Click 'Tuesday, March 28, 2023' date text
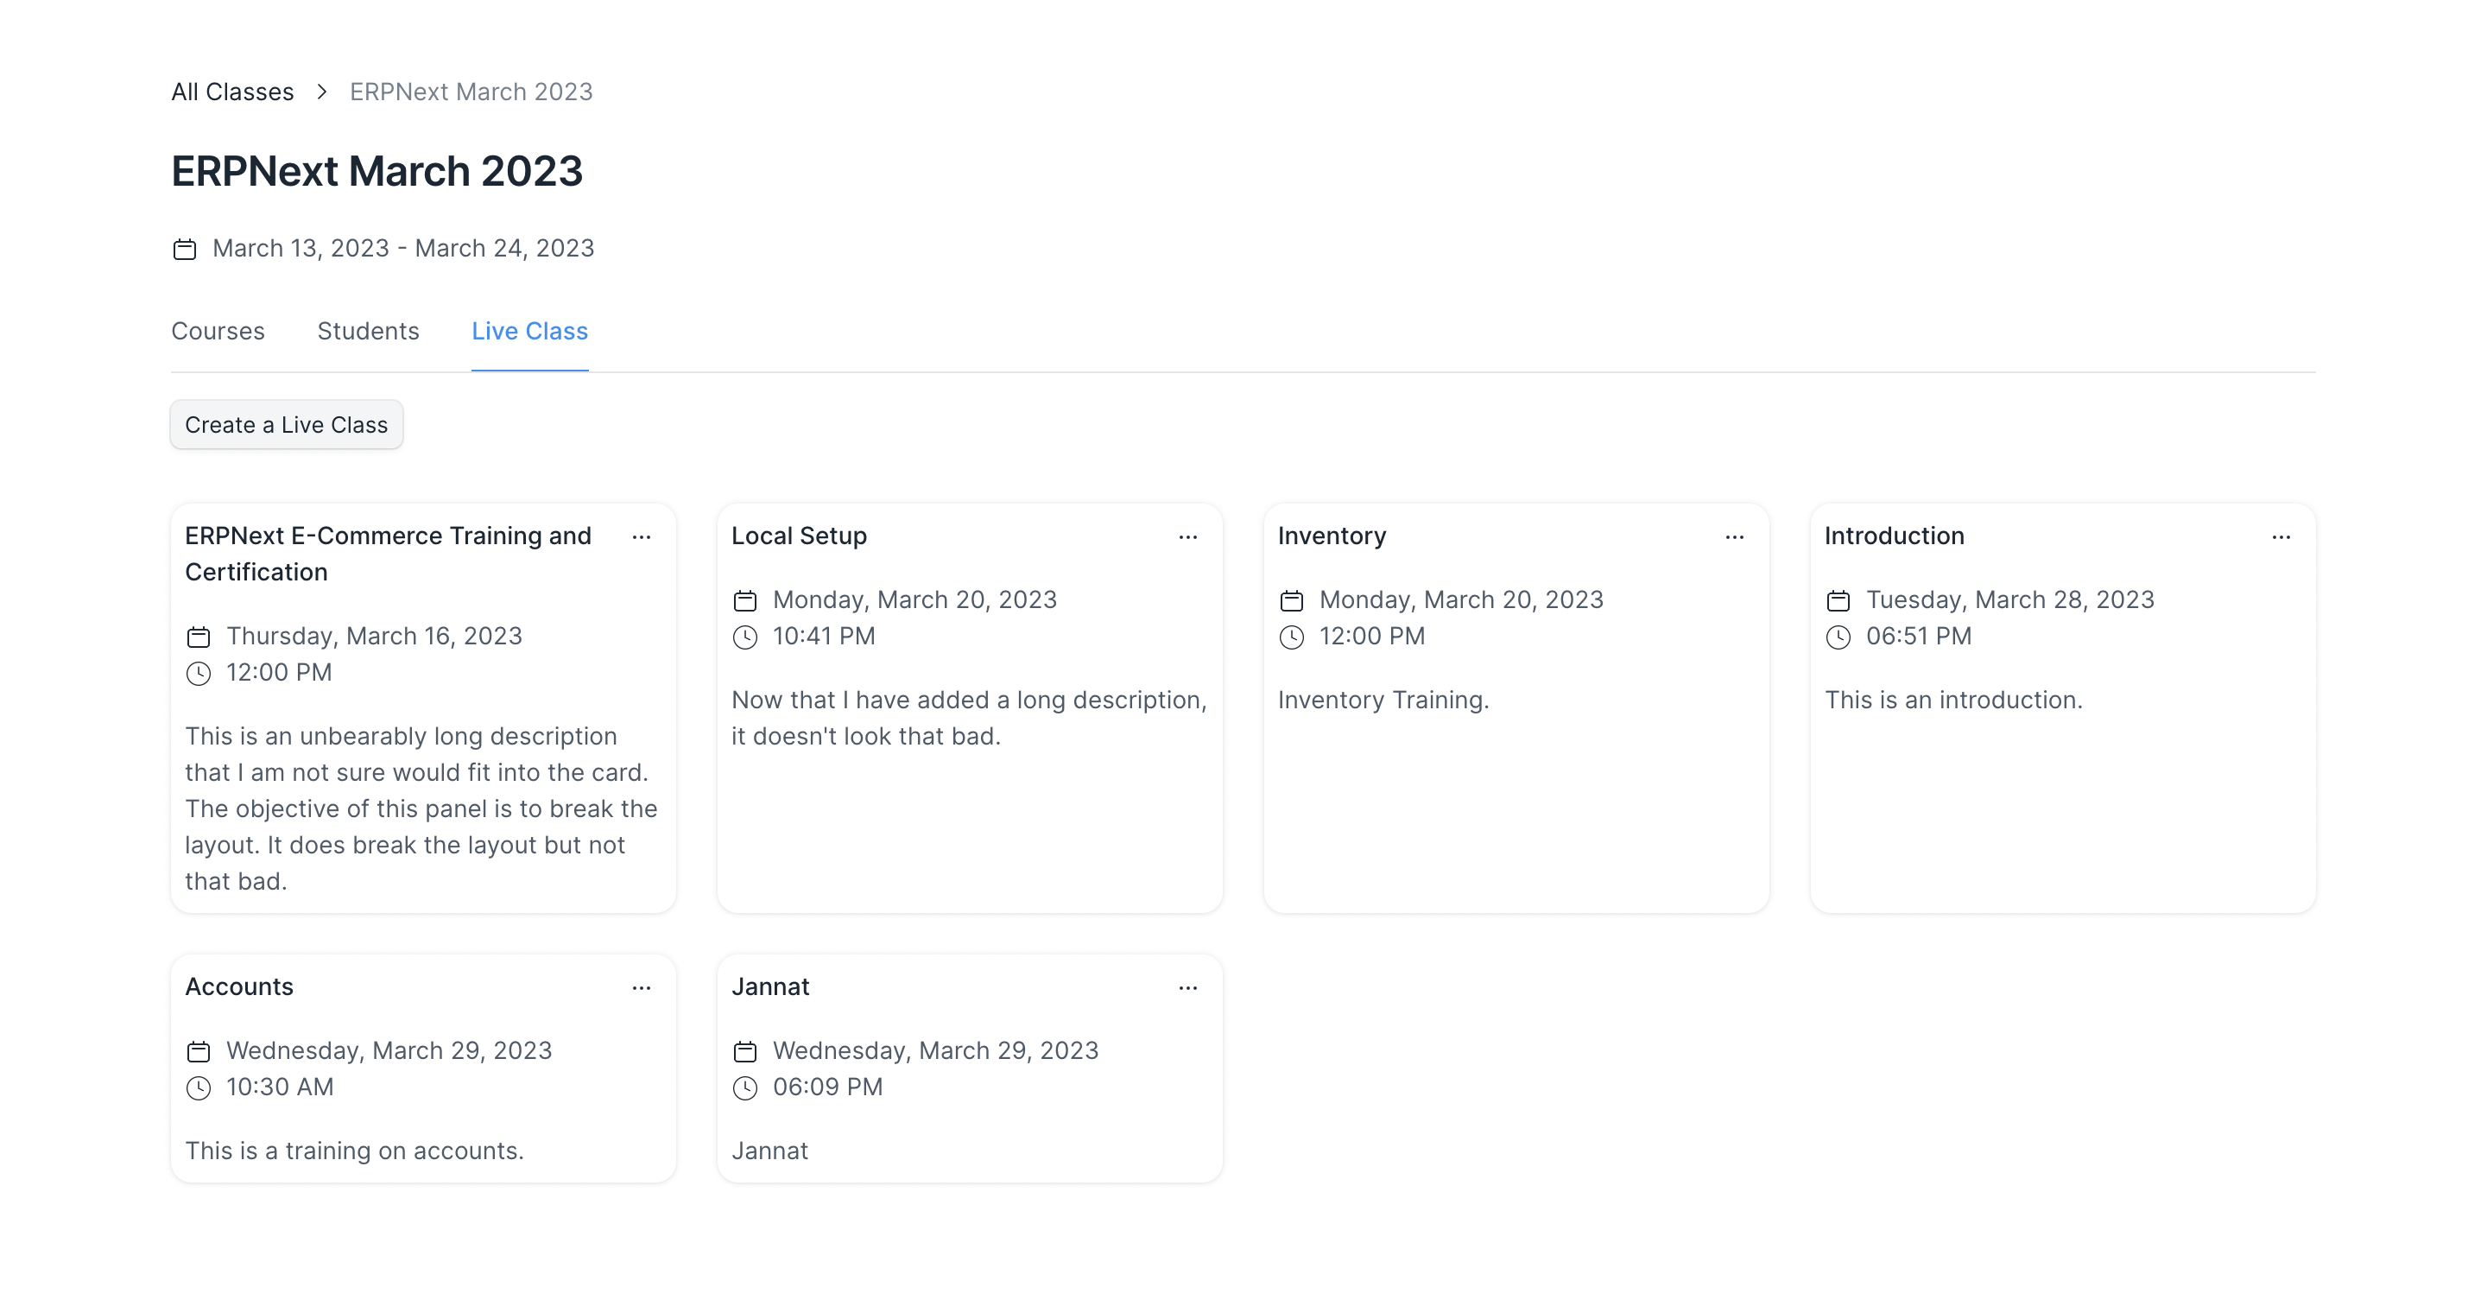 tap(2010, 599)
